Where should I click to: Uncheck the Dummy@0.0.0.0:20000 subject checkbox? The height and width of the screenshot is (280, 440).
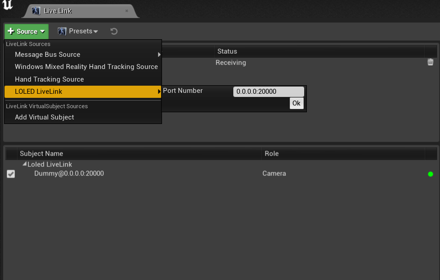click(x=11, y=174)
